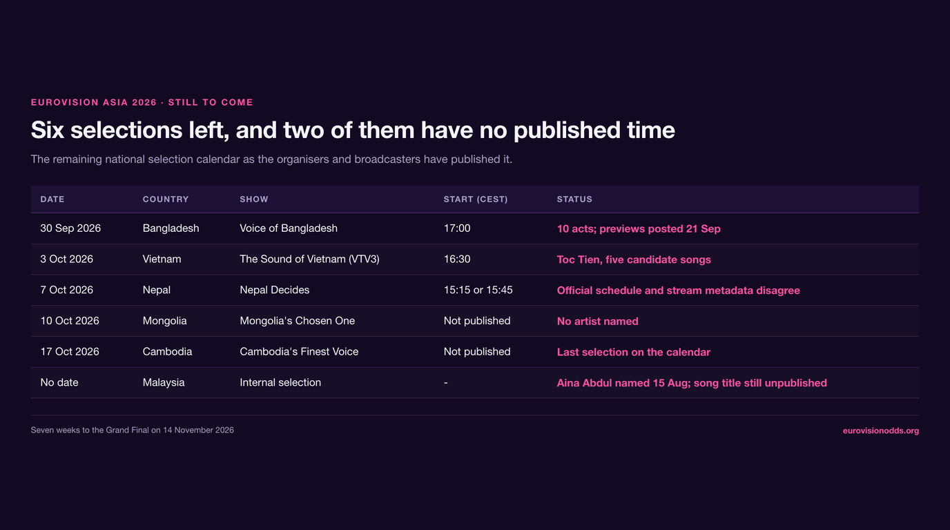Click the 'No artist named' status
The height and width of the screenshot is (530, 950).
(x=597, y=322)
